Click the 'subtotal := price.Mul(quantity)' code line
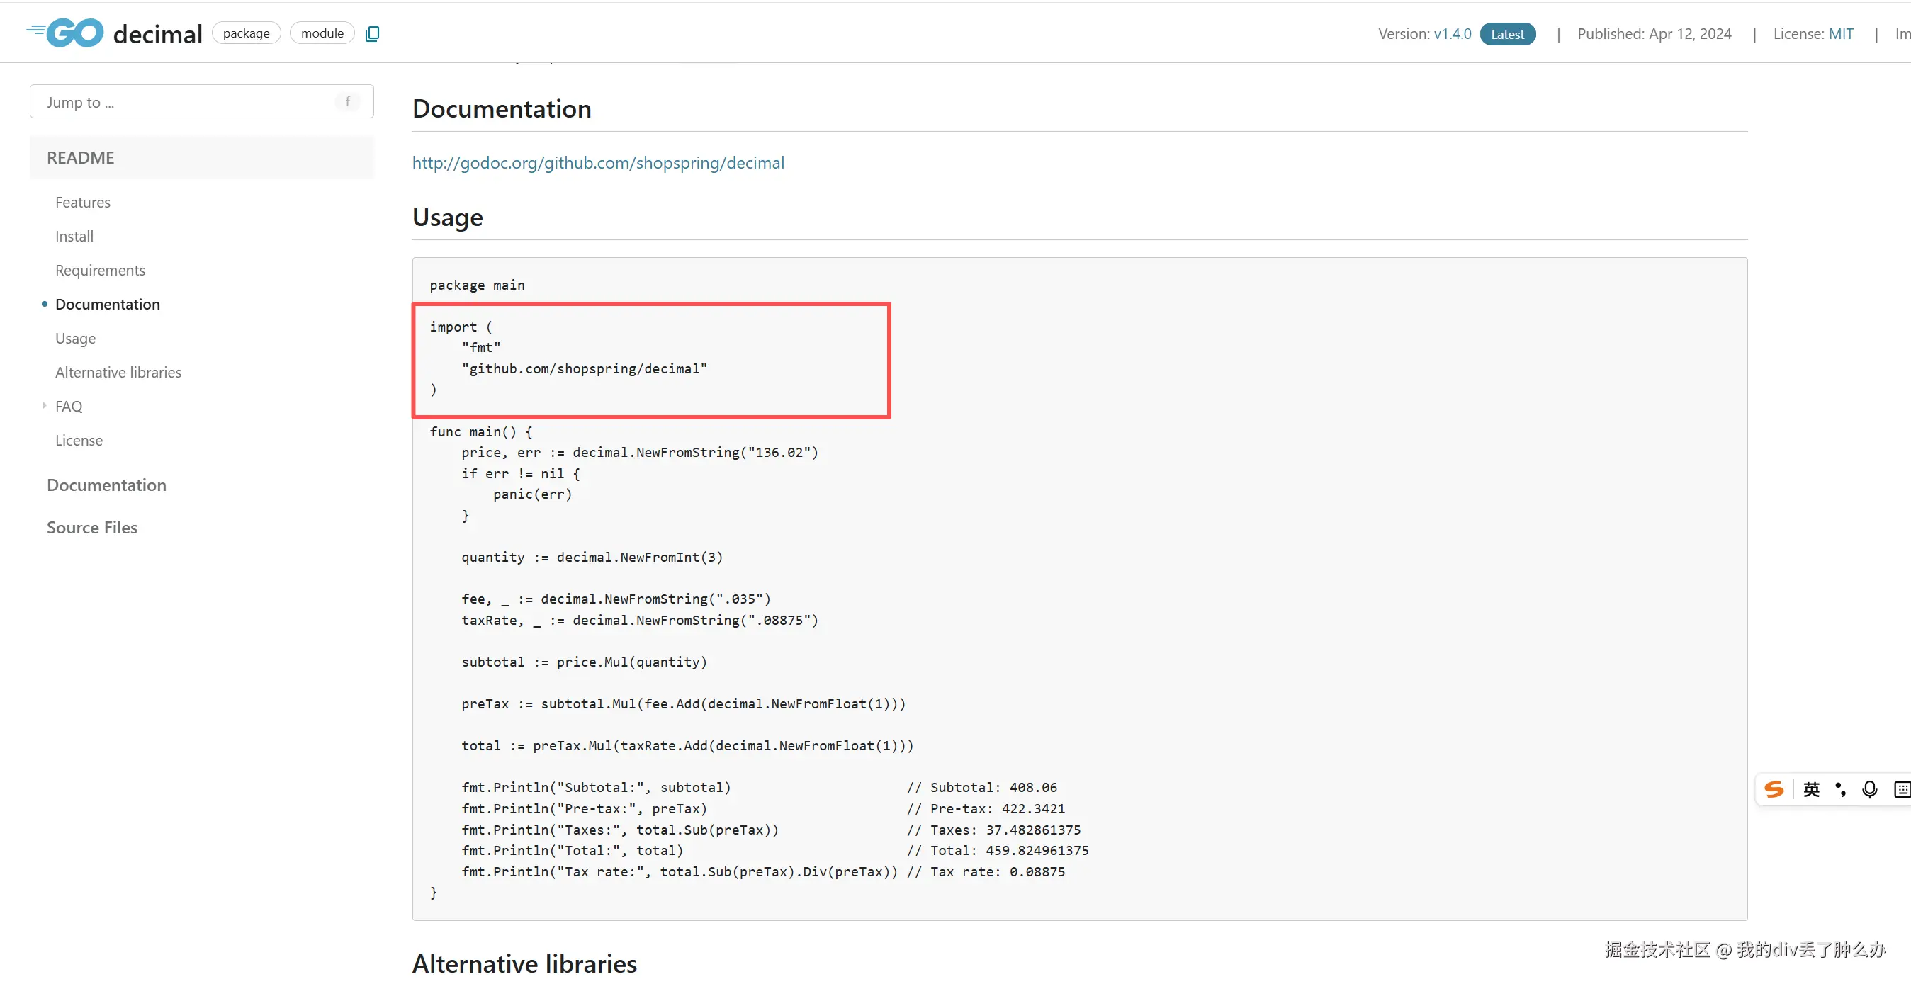1911x984 pixels. pos(585,662)
